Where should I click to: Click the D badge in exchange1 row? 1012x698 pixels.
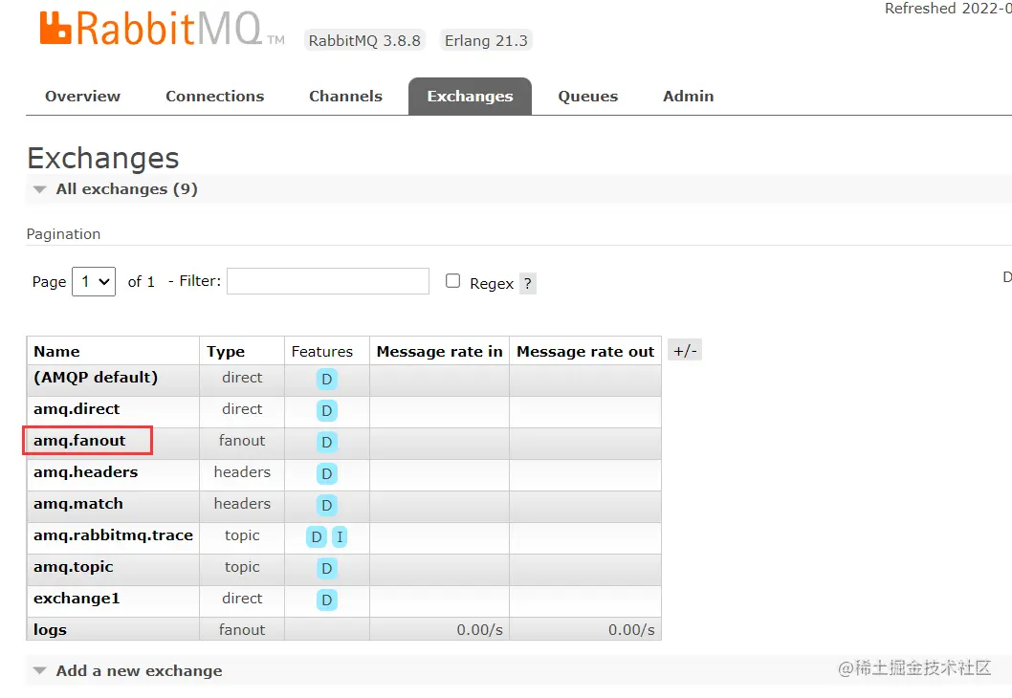pyautogui.click(x=326, y=600)
